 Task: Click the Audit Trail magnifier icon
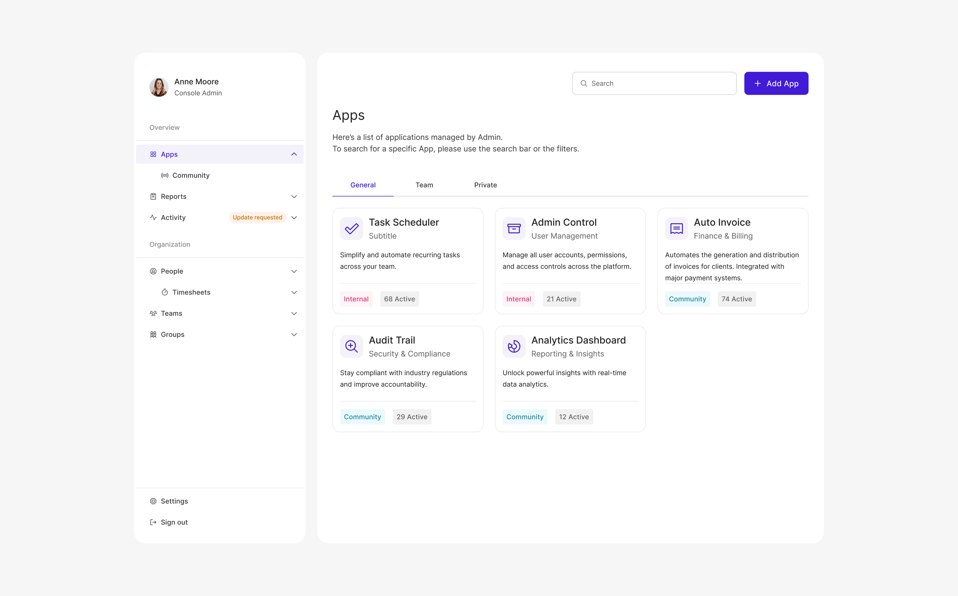351,346
